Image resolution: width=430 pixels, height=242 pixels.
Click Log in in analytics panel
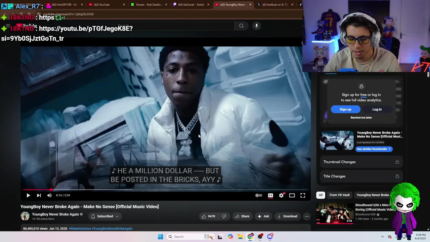[377, 109]
